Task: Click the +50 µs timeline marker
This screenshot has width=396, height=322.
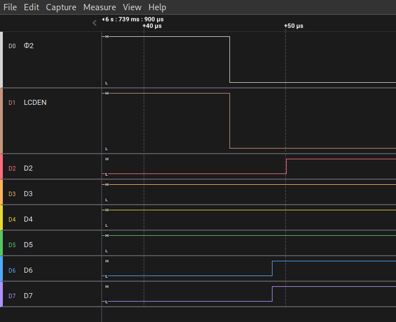Action: (x=293, y=26)
